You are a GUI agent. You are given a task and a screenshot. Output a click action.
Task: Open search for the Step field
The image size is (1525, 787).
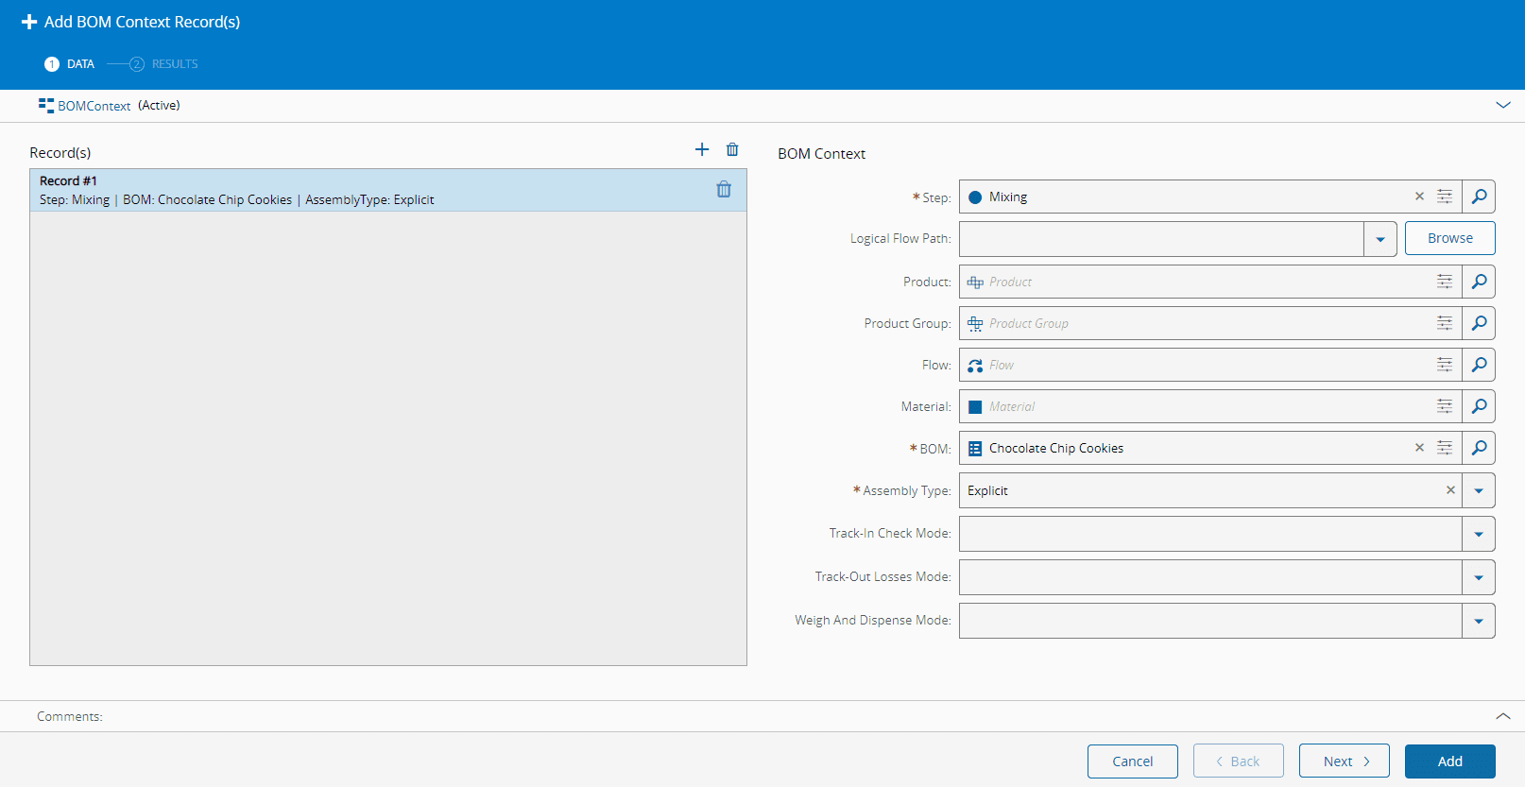coord(1479,197)
